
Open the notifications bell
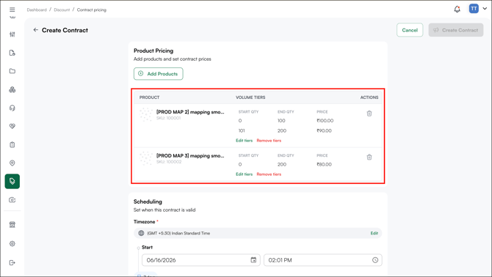457,9
